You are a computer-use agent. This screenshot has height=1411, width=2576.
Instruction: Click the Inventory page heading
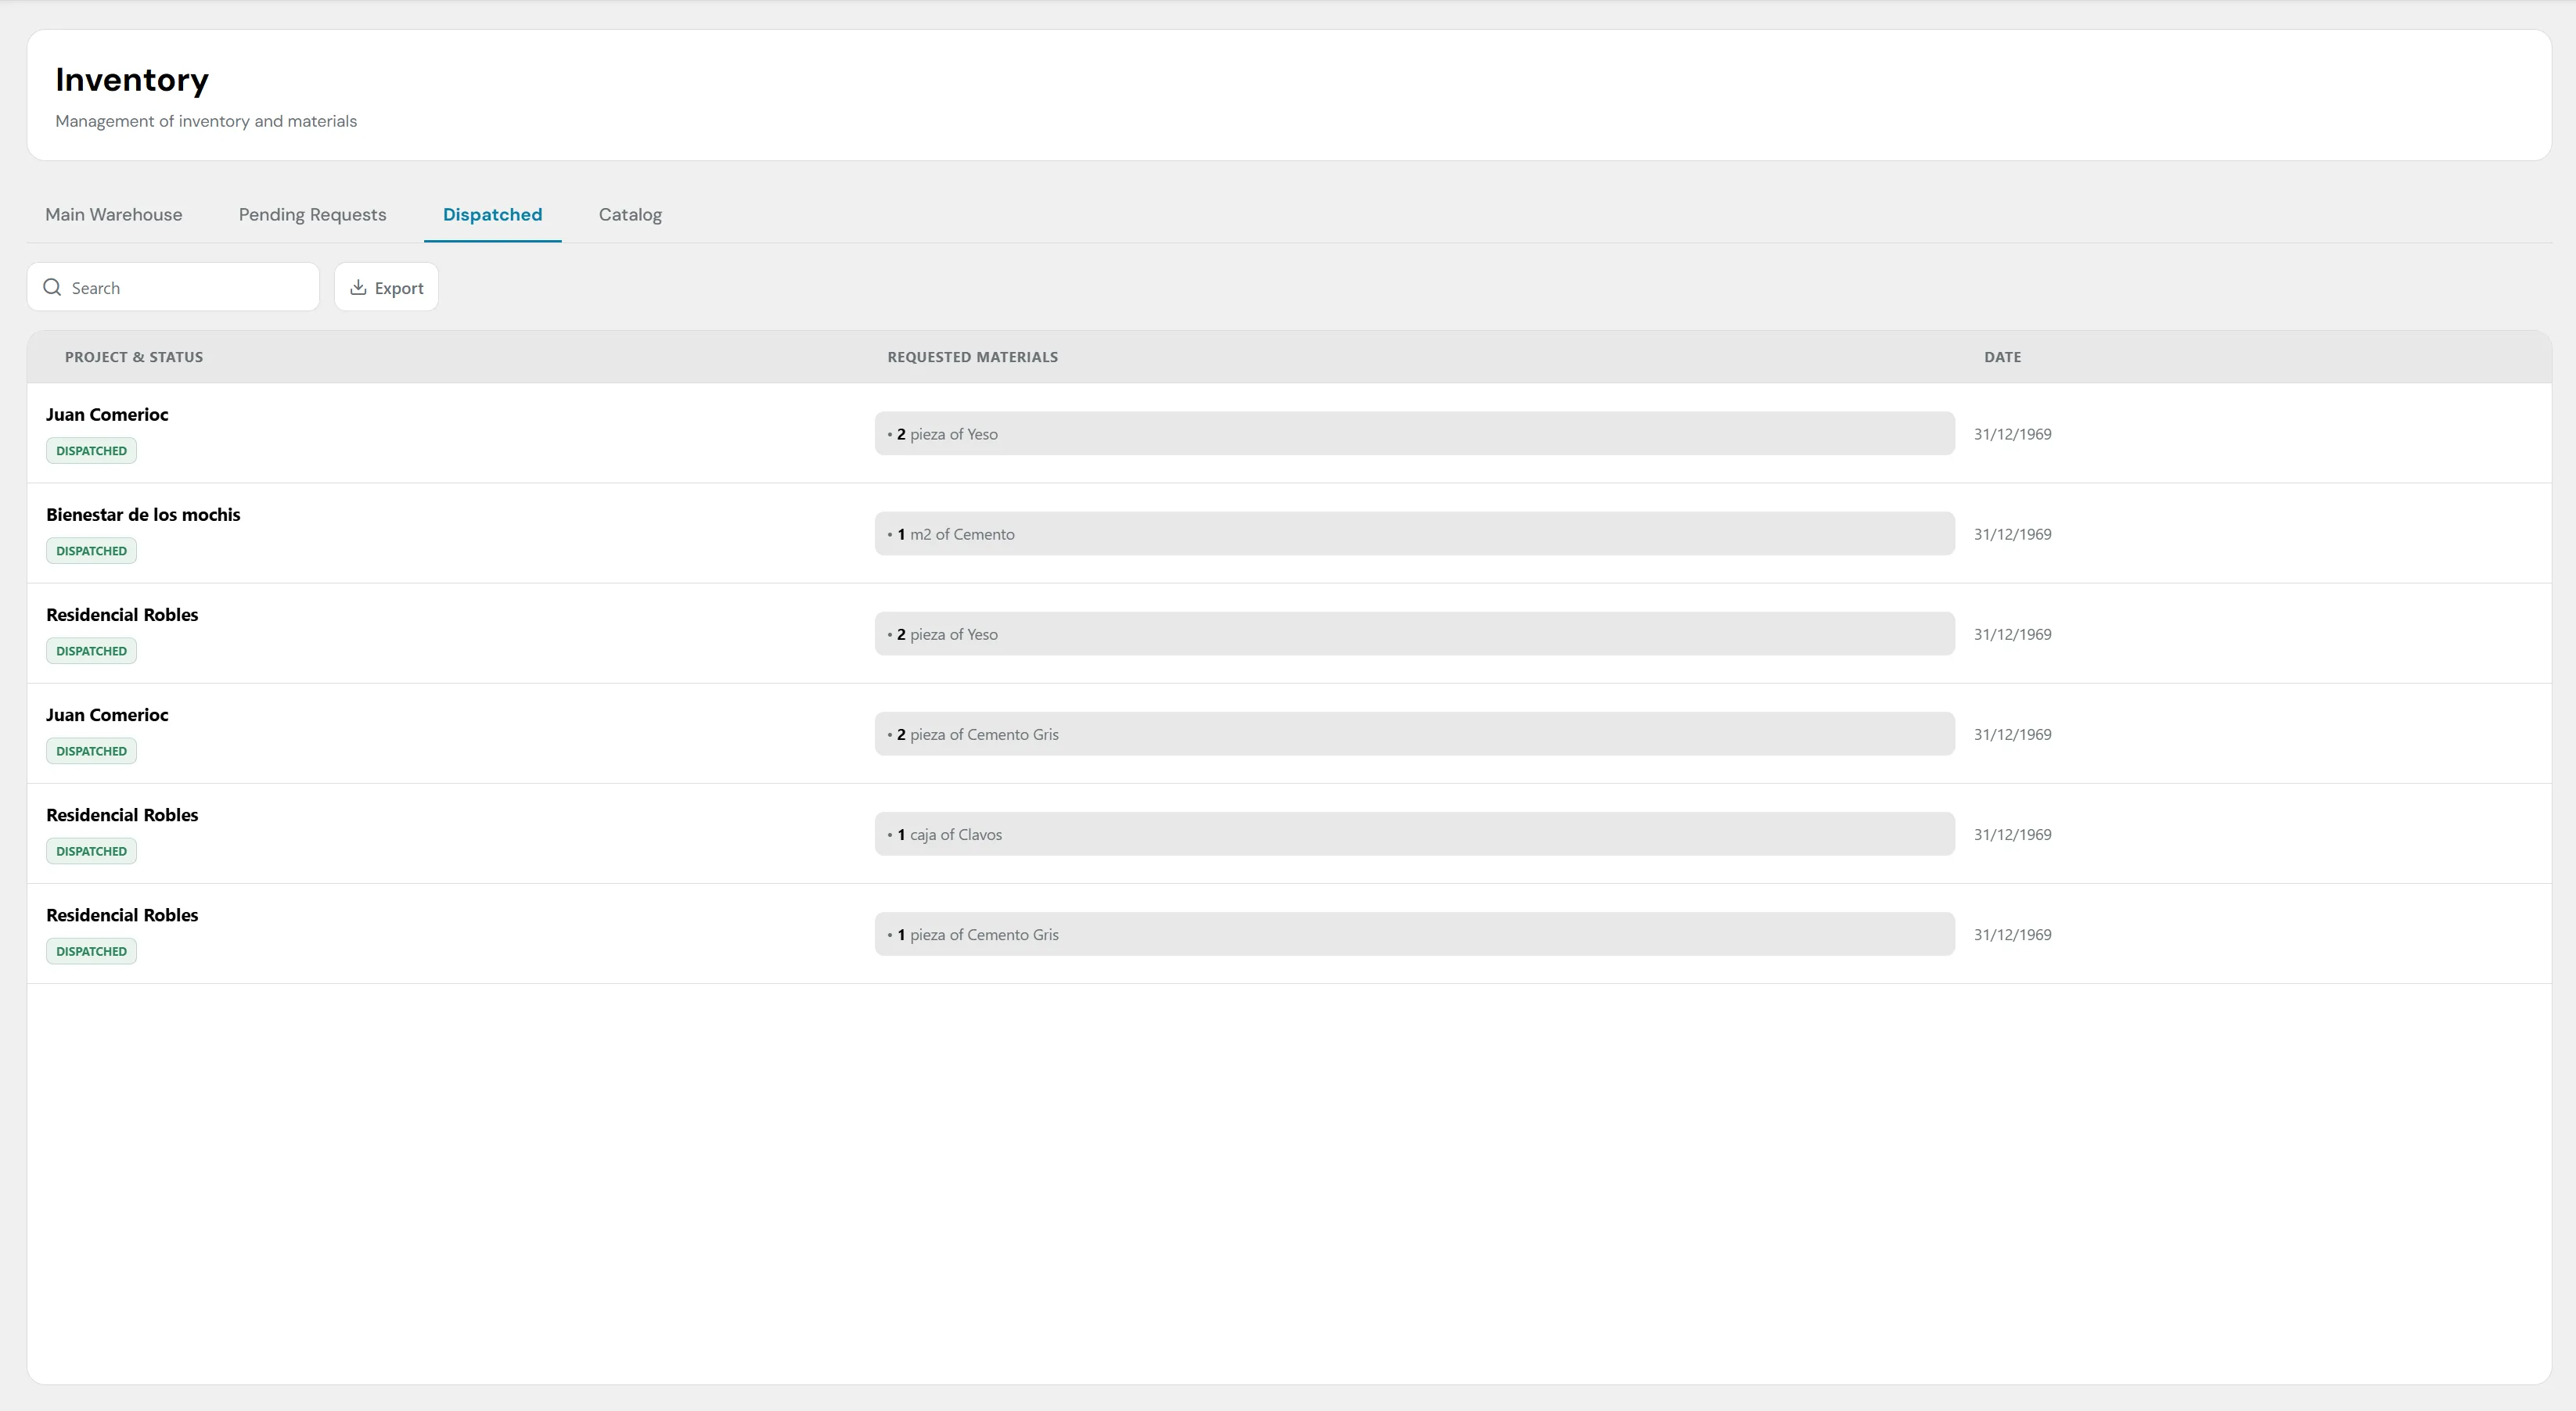tap(132, 79)
